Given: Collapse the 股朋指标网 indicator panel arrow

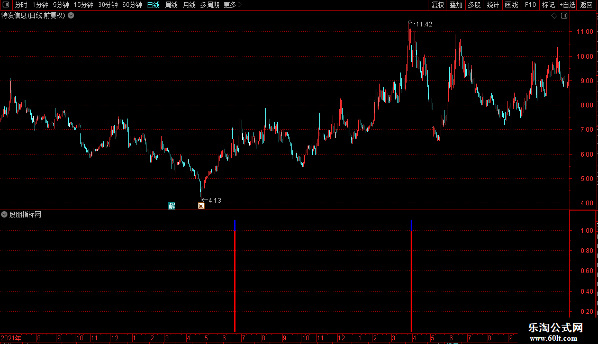Looking at the screenshot, I should tap(4, 215).
